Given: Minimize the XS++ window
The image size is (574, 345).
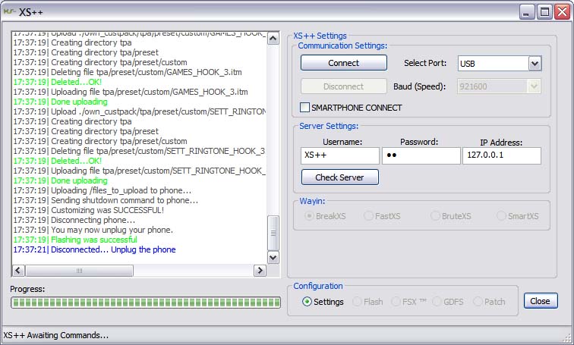Looking at the screenshot, I should point(527,12).
